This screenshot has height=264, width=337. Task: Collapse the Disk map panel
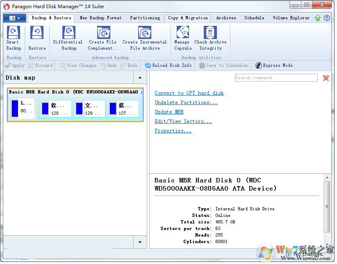140,77
